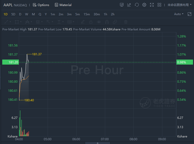Select the 1D timeframe tab
The height and width of the screenshot is (144, 194).
point(6,14)
